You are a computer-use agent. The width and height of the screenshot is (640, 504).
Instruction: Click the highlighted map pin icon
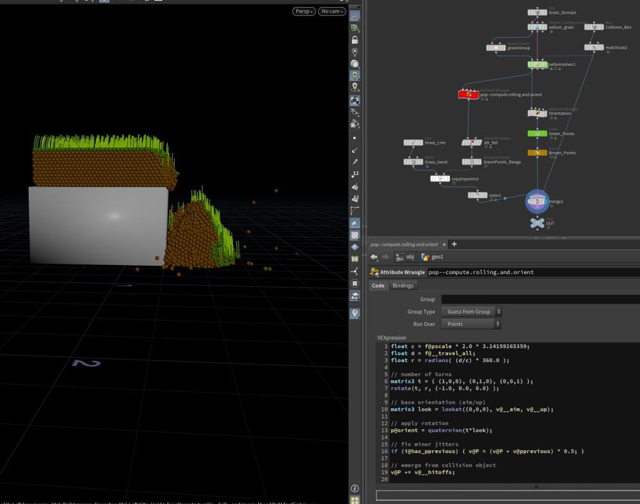[x=355, y=313]
